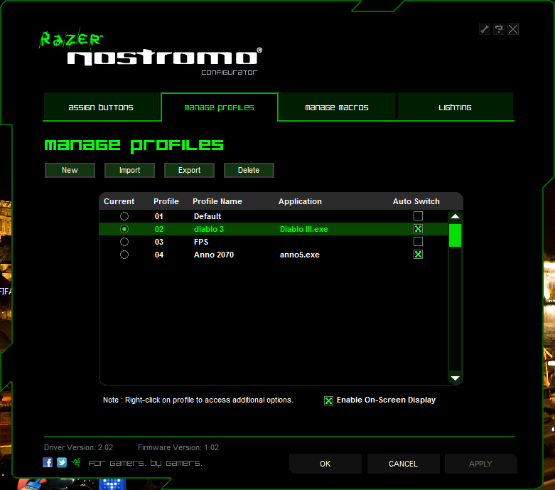The width and height of the screenshot is (555, 490).
Task: Open the Razer Facebook page icon
Action: (x=48, y=462)
